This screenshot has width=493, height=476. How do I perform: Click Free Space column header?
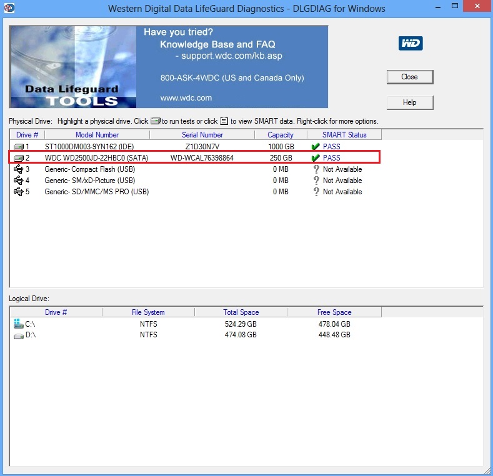click(334, 312)
